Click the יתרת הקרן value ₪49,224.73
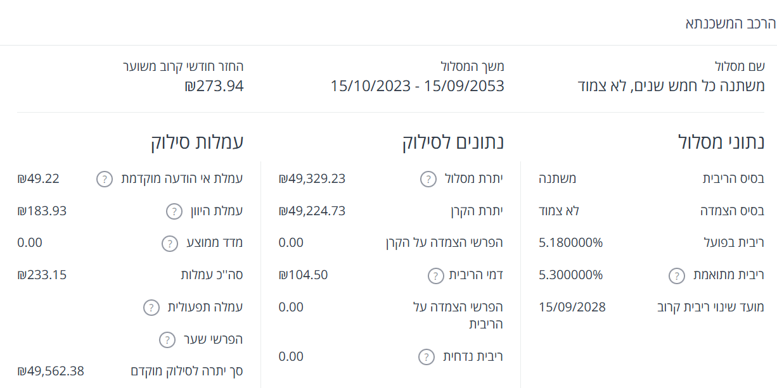This screenshot has height=388, width=777. [x=312, y=211]
